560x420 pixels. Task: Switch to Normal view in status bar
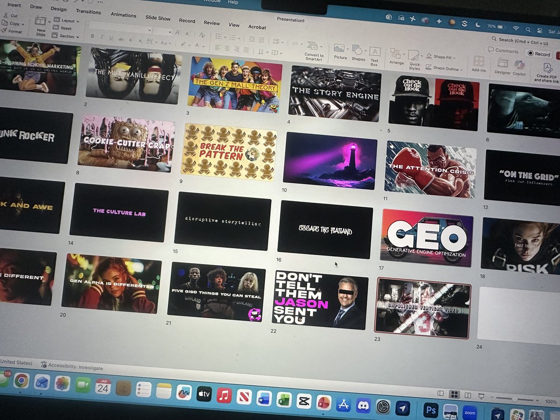click(441, 393)
